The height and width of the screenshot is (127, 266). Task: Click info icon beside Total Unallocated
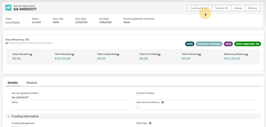coord(118,55)
